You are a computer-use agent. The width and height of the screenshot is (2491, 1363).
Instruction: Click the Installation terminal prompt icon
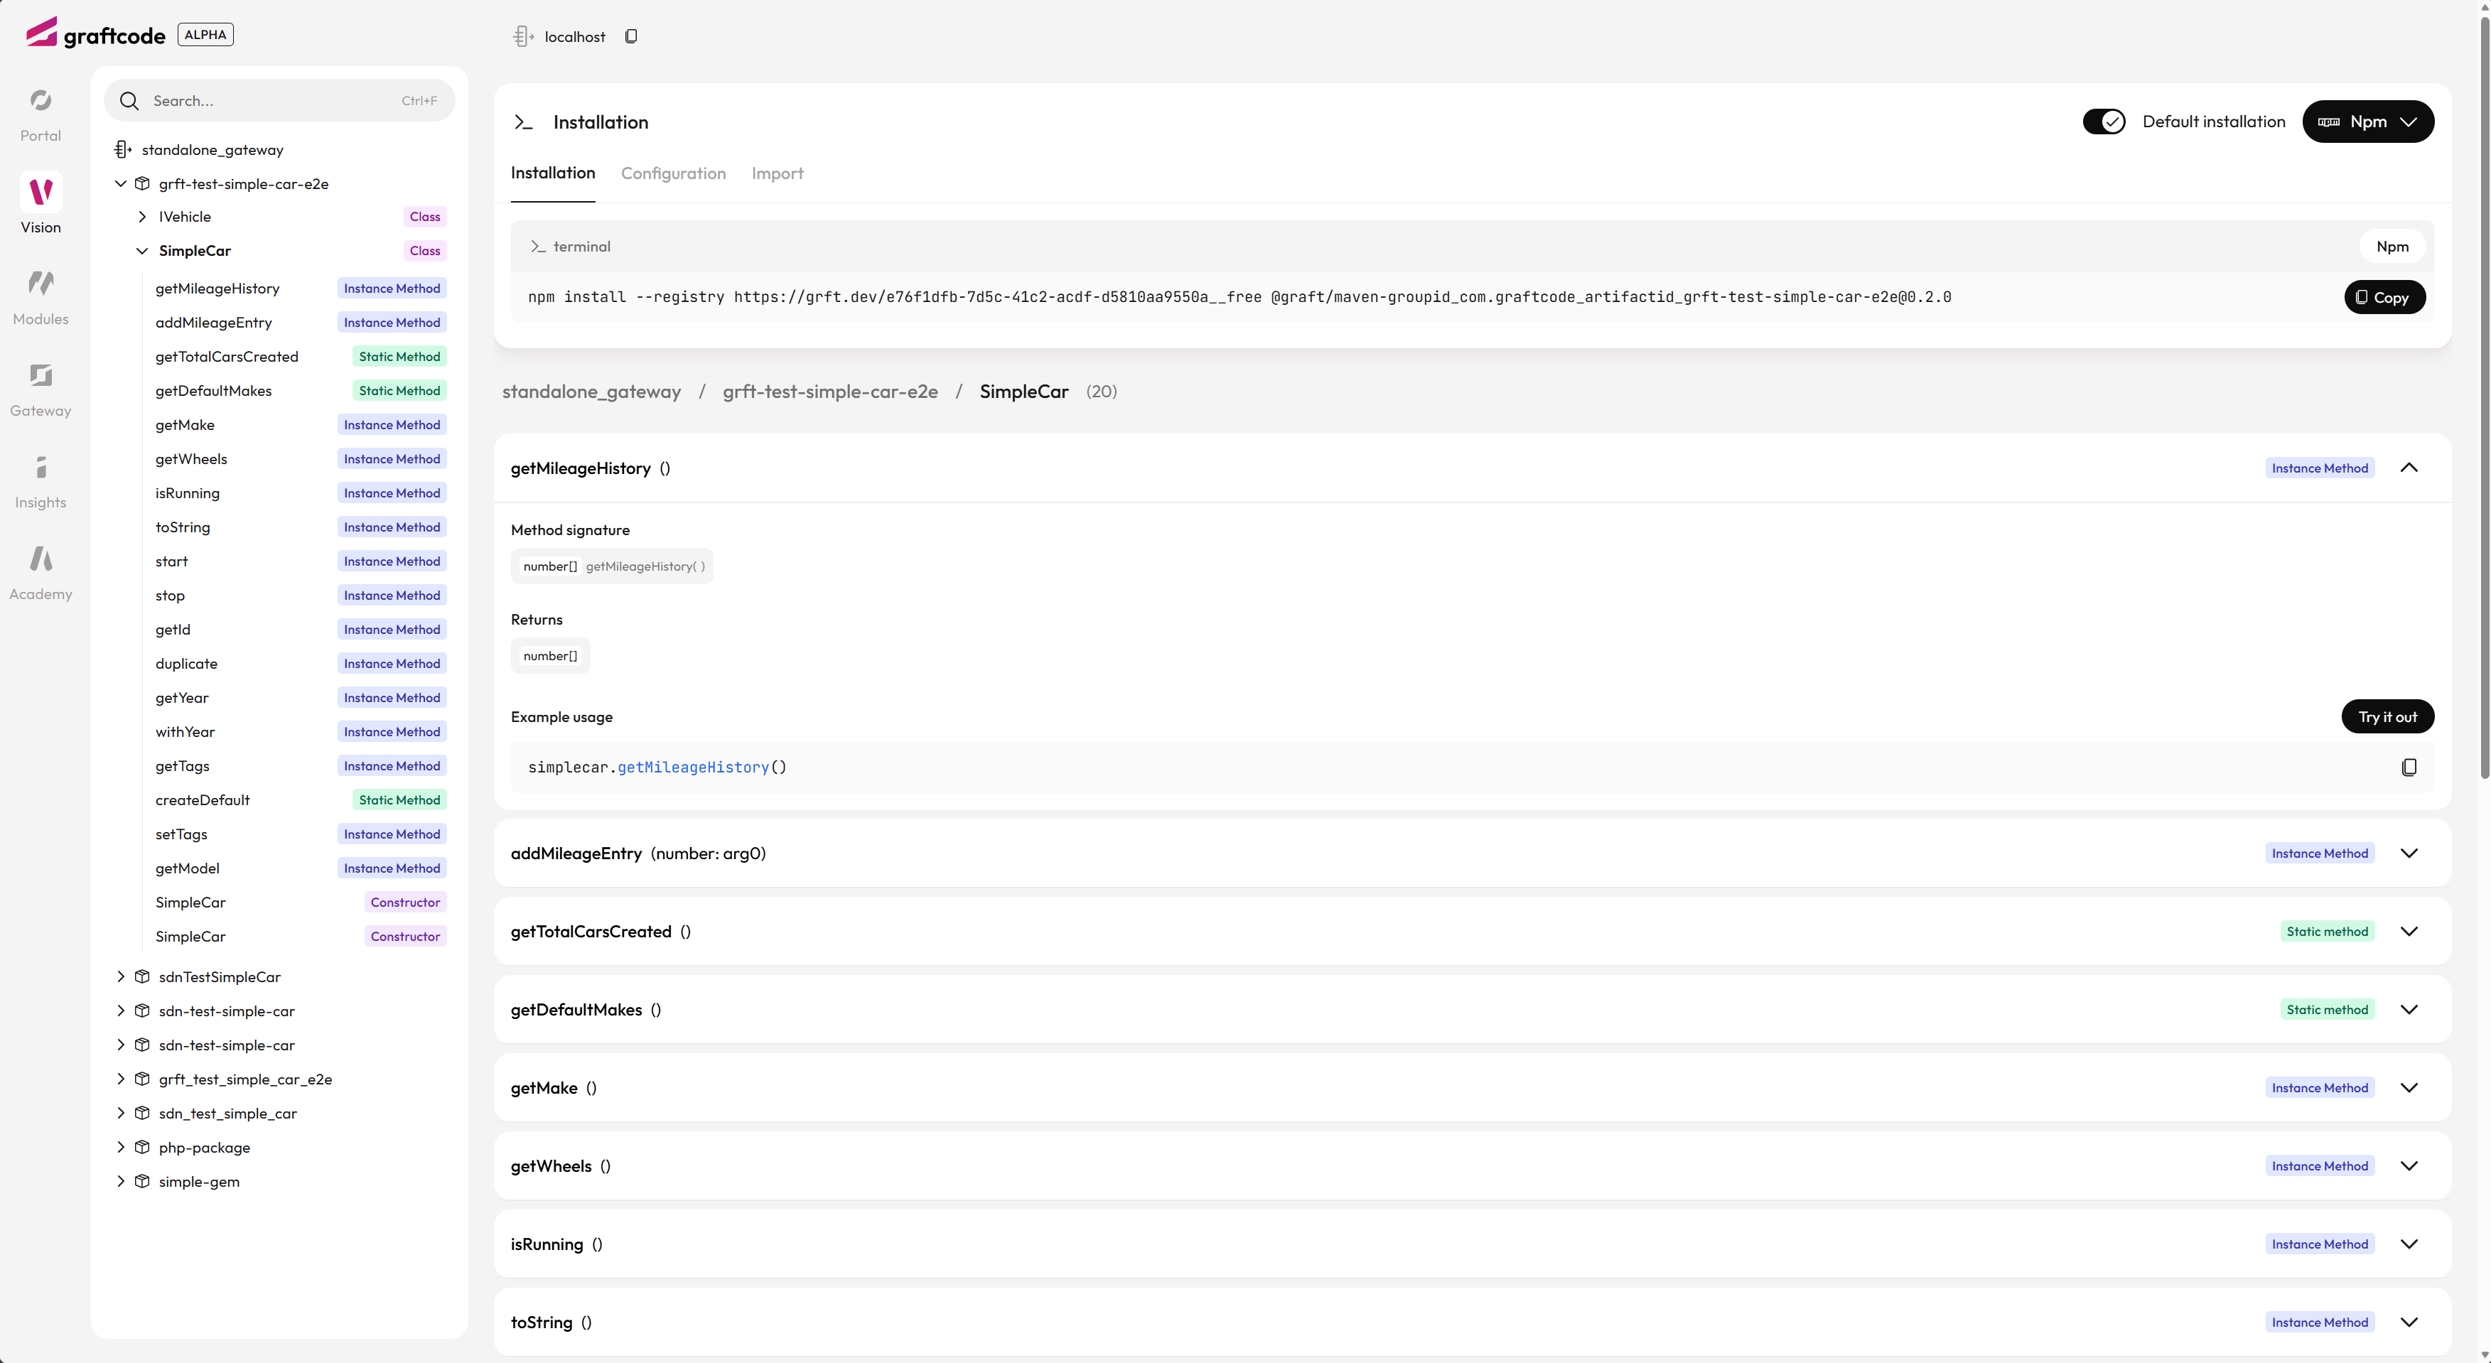pyautogui.click(x=523, y=122)
